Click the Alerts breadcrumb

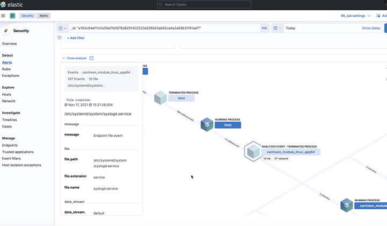pyautogui.click(x=44, y=16)
